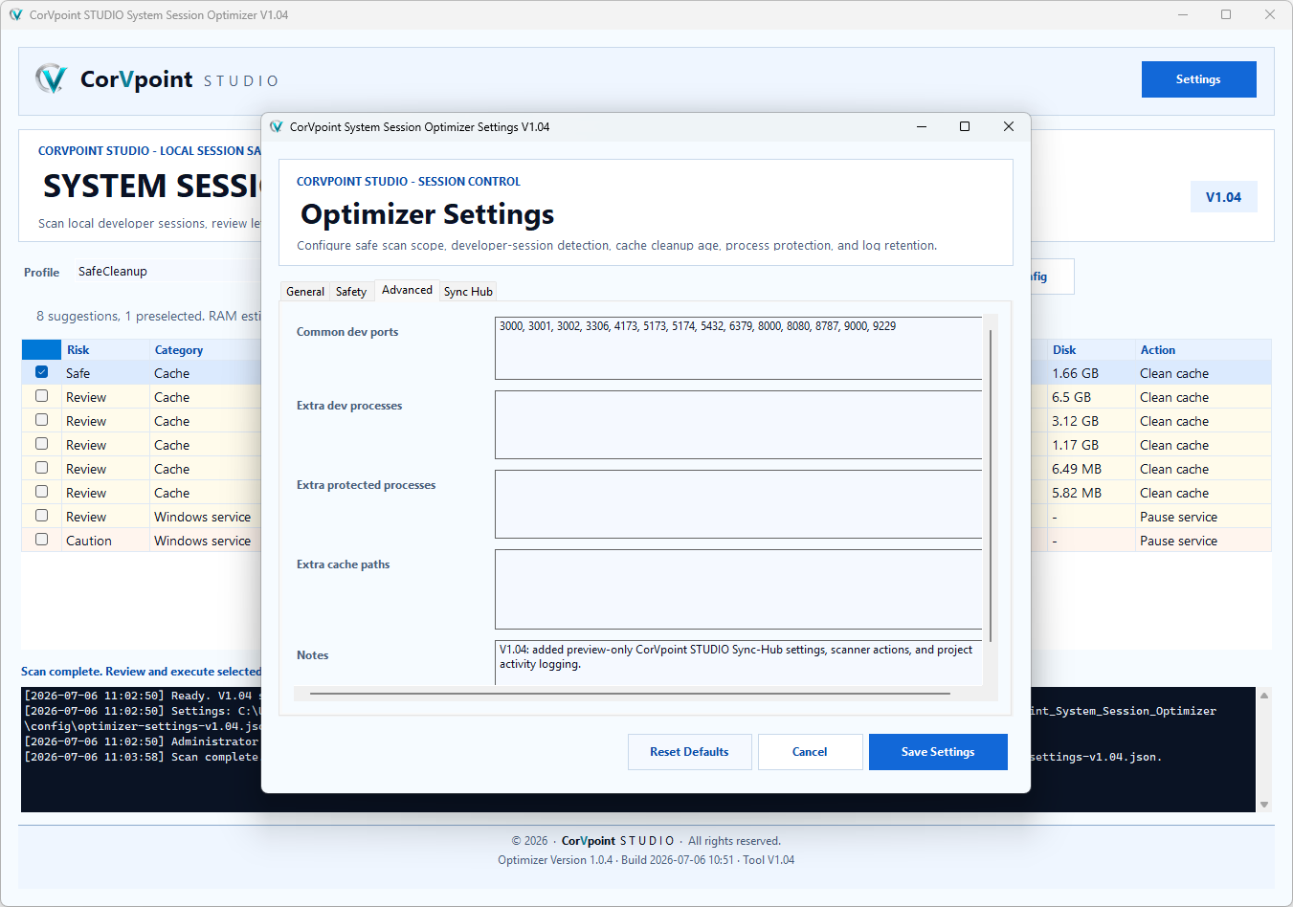1293x907 pixels.
Task: Sort by the Action column header
Action: coord(1203,350)
